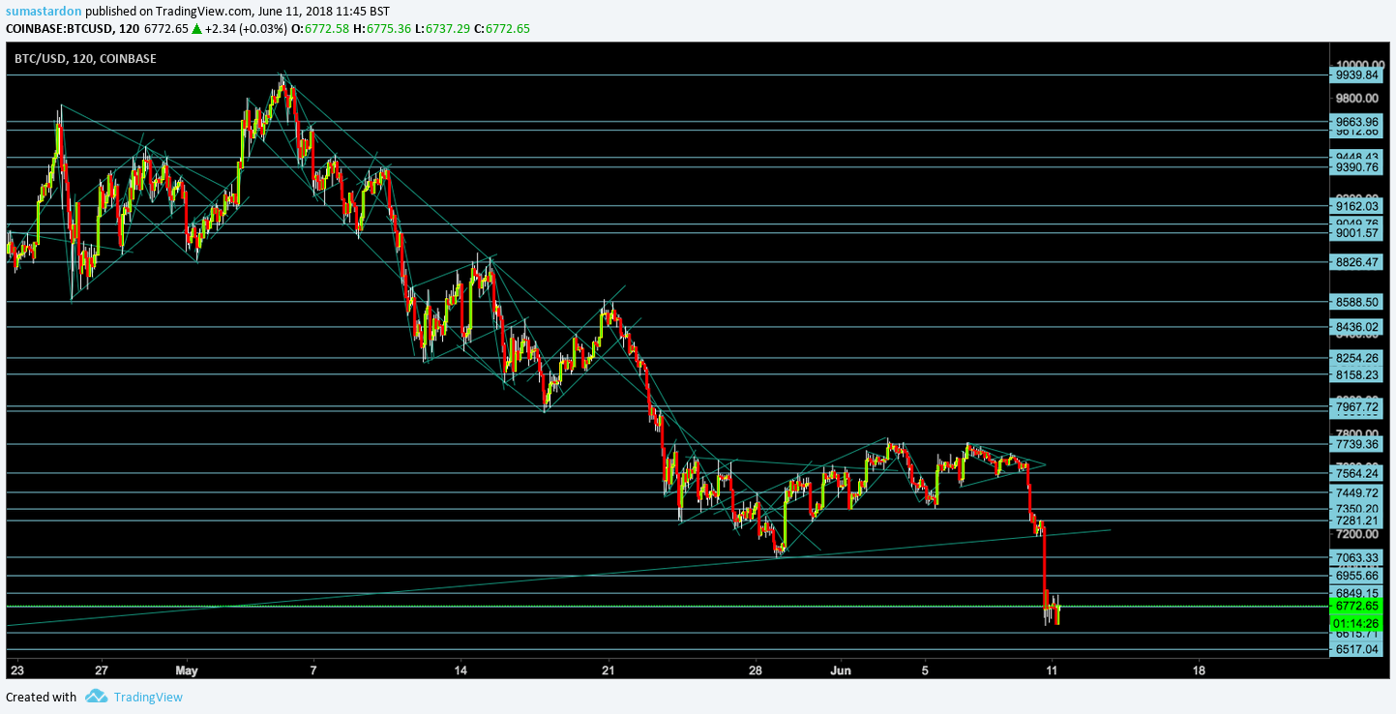Click the 23 date label on the time axis
Image resolution: width=1396 pixels, height=714 pixels.
(x=15, y=669)
